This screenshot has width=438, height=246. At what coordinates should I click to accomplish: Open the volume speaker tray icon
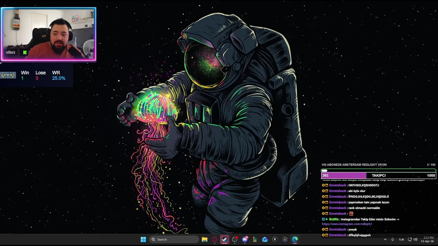(x=415, y=240)
